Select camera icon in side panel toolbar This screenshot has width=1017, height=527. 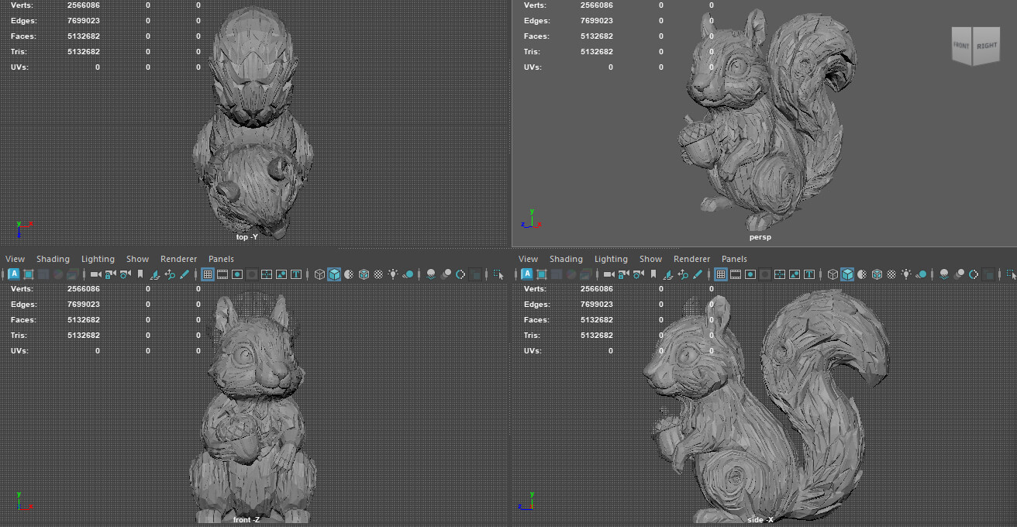click(x=608, y=274)
